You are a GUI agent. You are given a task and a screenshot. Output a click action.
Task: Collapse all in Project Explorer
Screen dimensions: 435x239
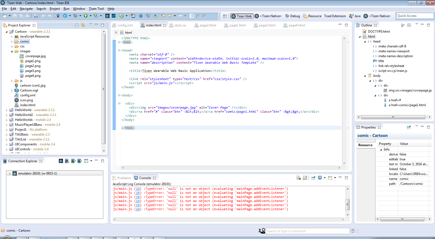pyautogui.click(x=77, y=25)
